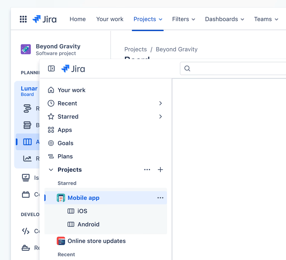Click the Plans roadmap icon
This screenshot has height=260, width=286.
tap(51, 156)
